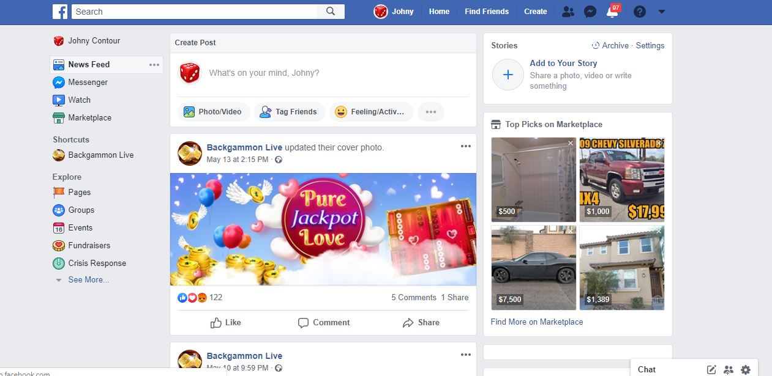Open the $1,389 house listing
This screenshot has width=772, height=376.
622,268
